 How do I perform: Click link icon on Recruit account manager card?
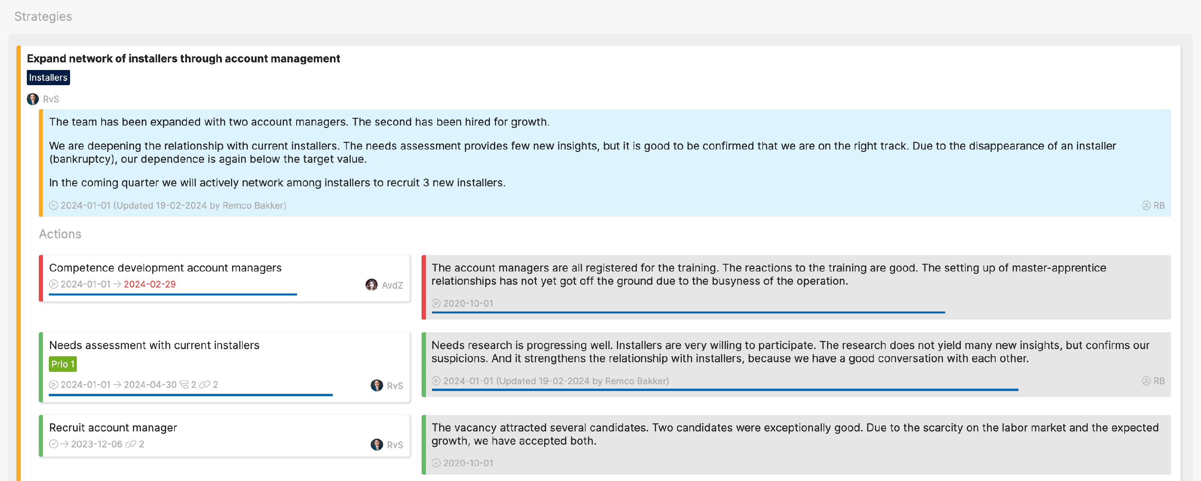pyautogui.click(x=131, y=444)
